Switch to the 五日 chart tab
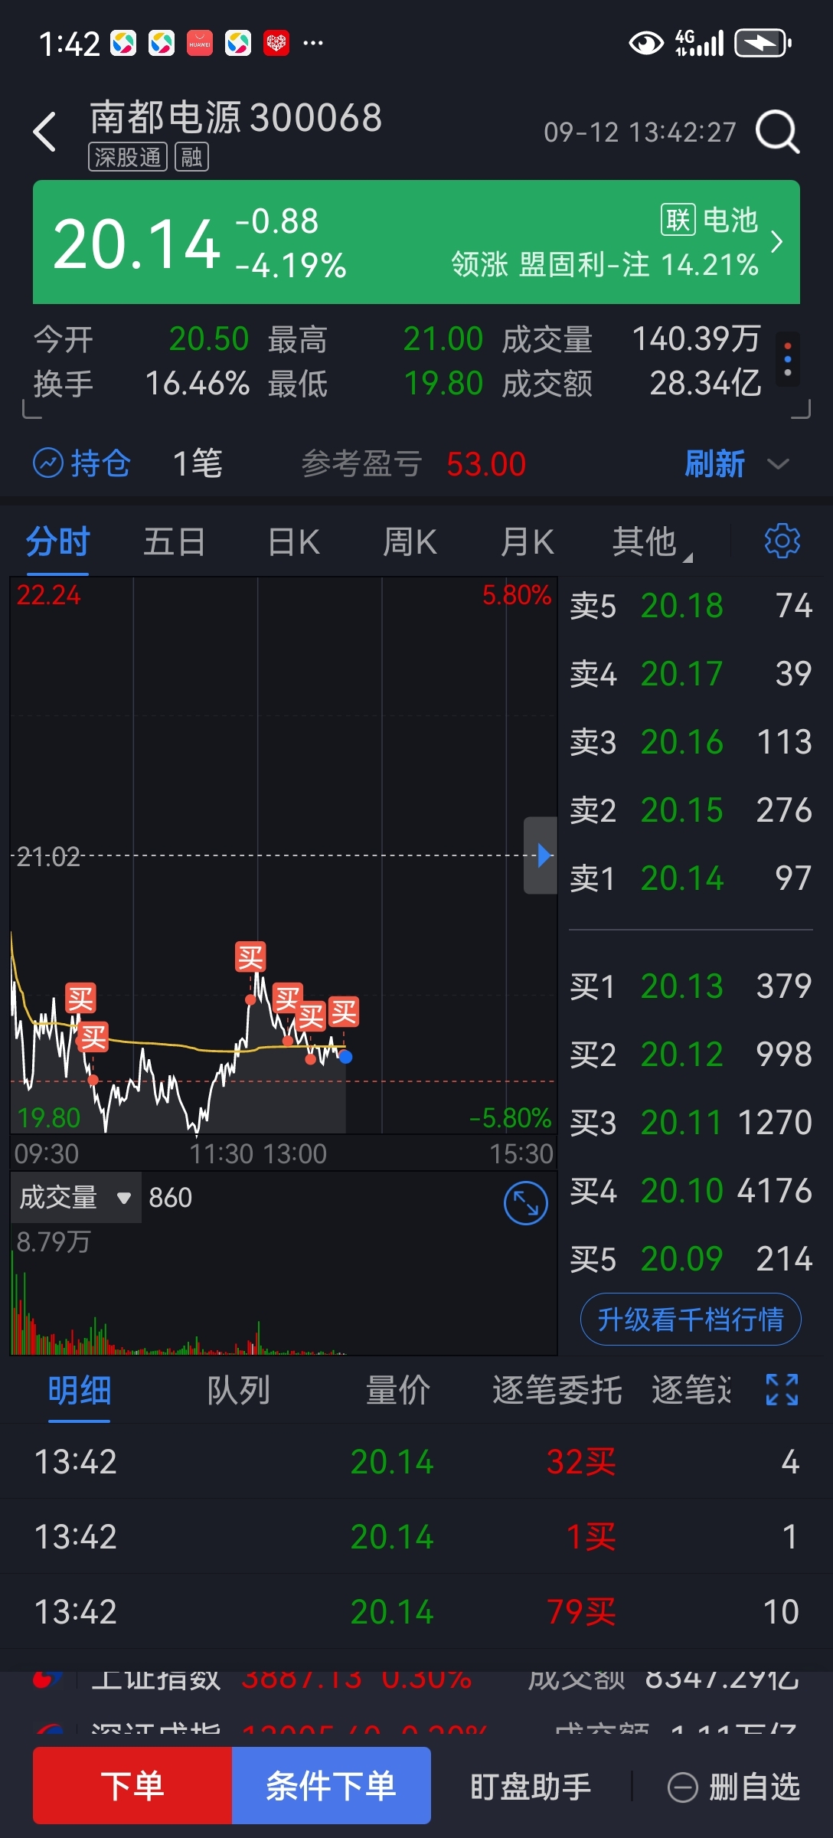The width and height of the screenshot is (833, 1838). pyautogui.click(x=175, y=542)
